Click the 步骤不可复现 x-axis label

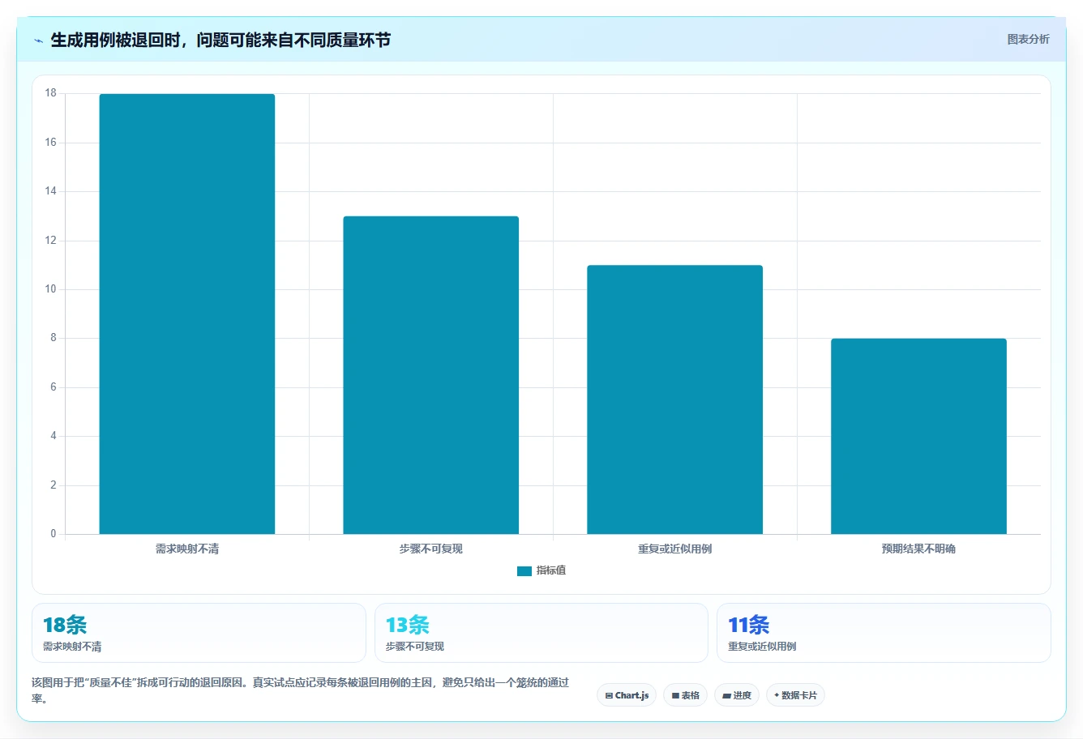(x=430, y=549)
